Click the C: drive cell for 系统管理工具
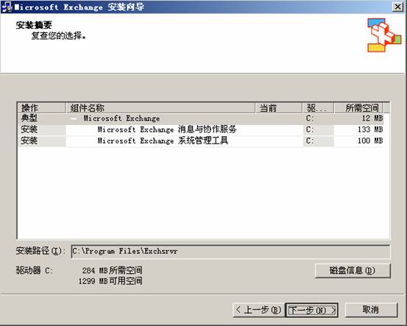This screenshot has height=326, width=407. 318,141
